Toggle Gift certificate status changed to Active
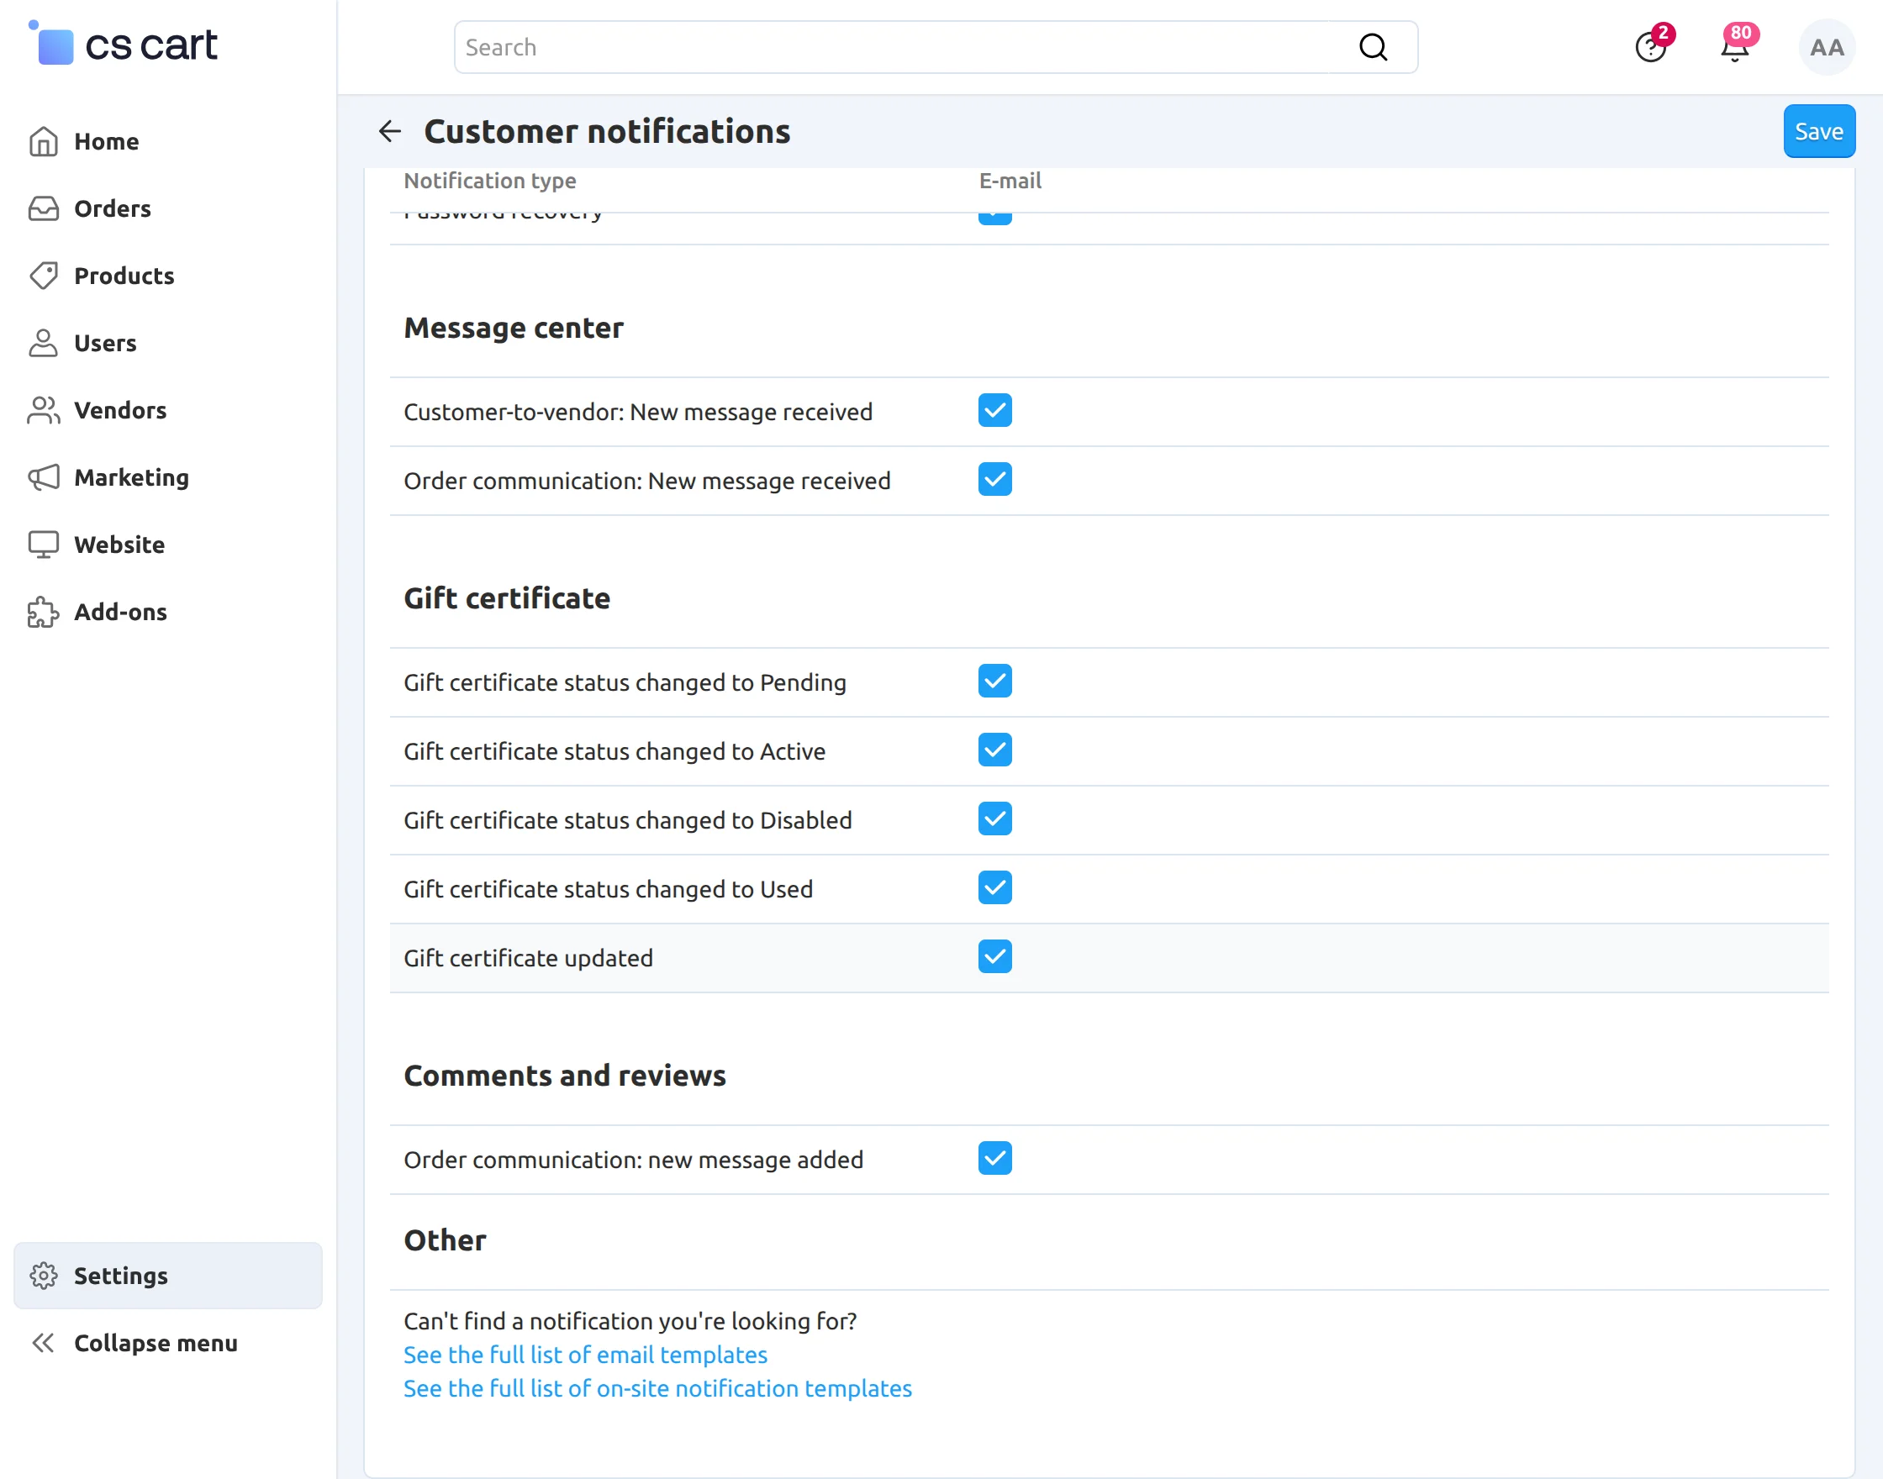Viewport: 1883px width, 1479px height. click(x=995, y=750)
